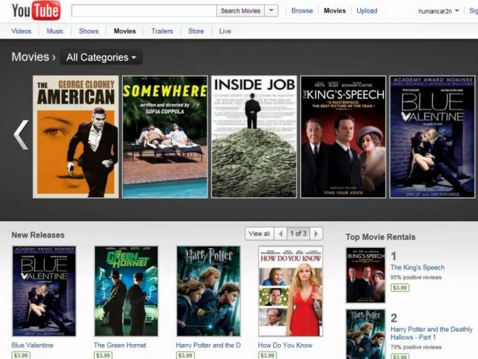Click the Search Movies button

(240, 11)
